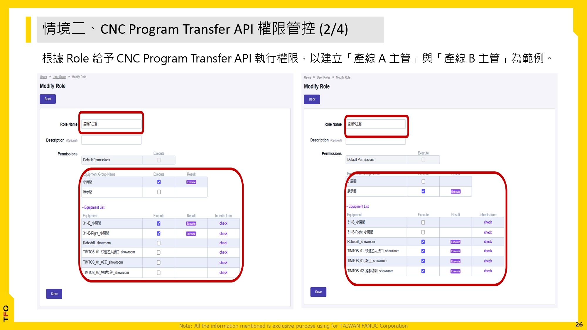Click Back button in left Modify Role panel

(48, 99)
